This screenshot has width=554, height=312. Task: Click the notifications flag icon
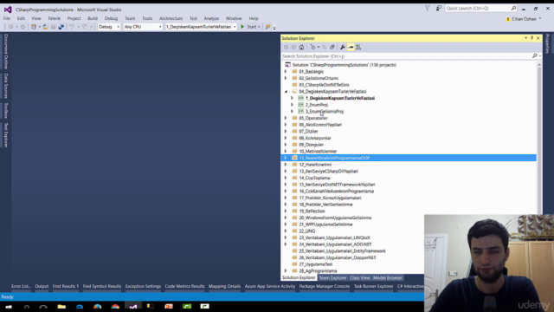[427, 8]
